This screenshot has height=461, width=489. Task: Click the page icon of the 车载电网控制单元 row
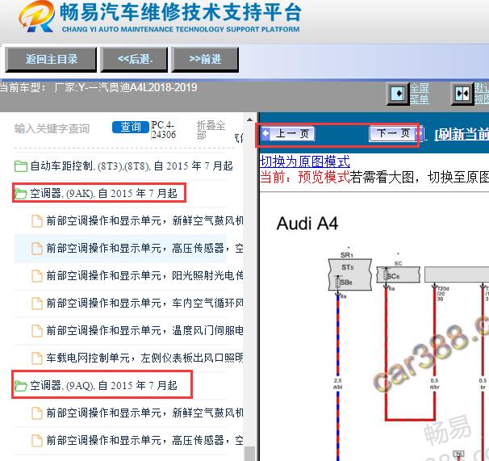37,358
